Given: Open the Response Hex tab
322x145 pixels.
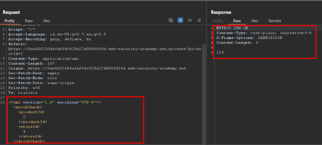Looking at the screenshot, I should (x=255, y=21).
